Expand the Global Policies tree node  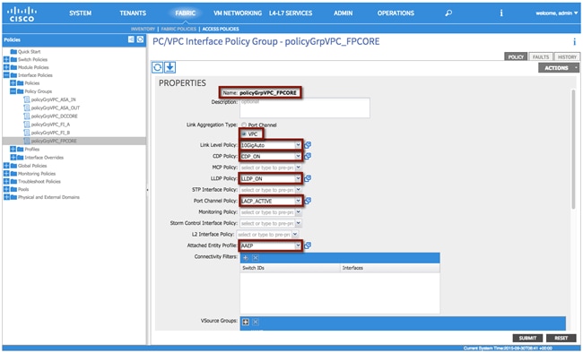(6, 166)
